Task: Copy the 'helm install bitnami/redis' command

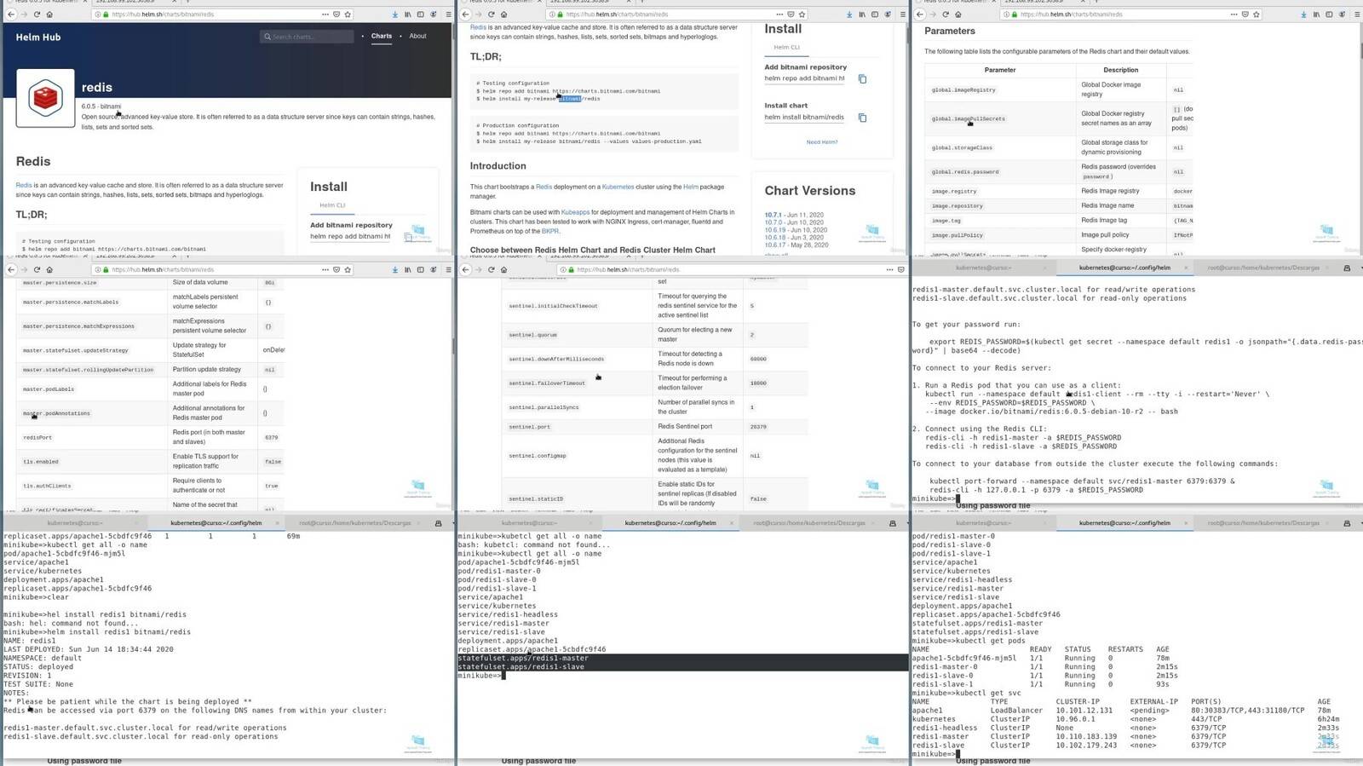Action: (862, 118)
